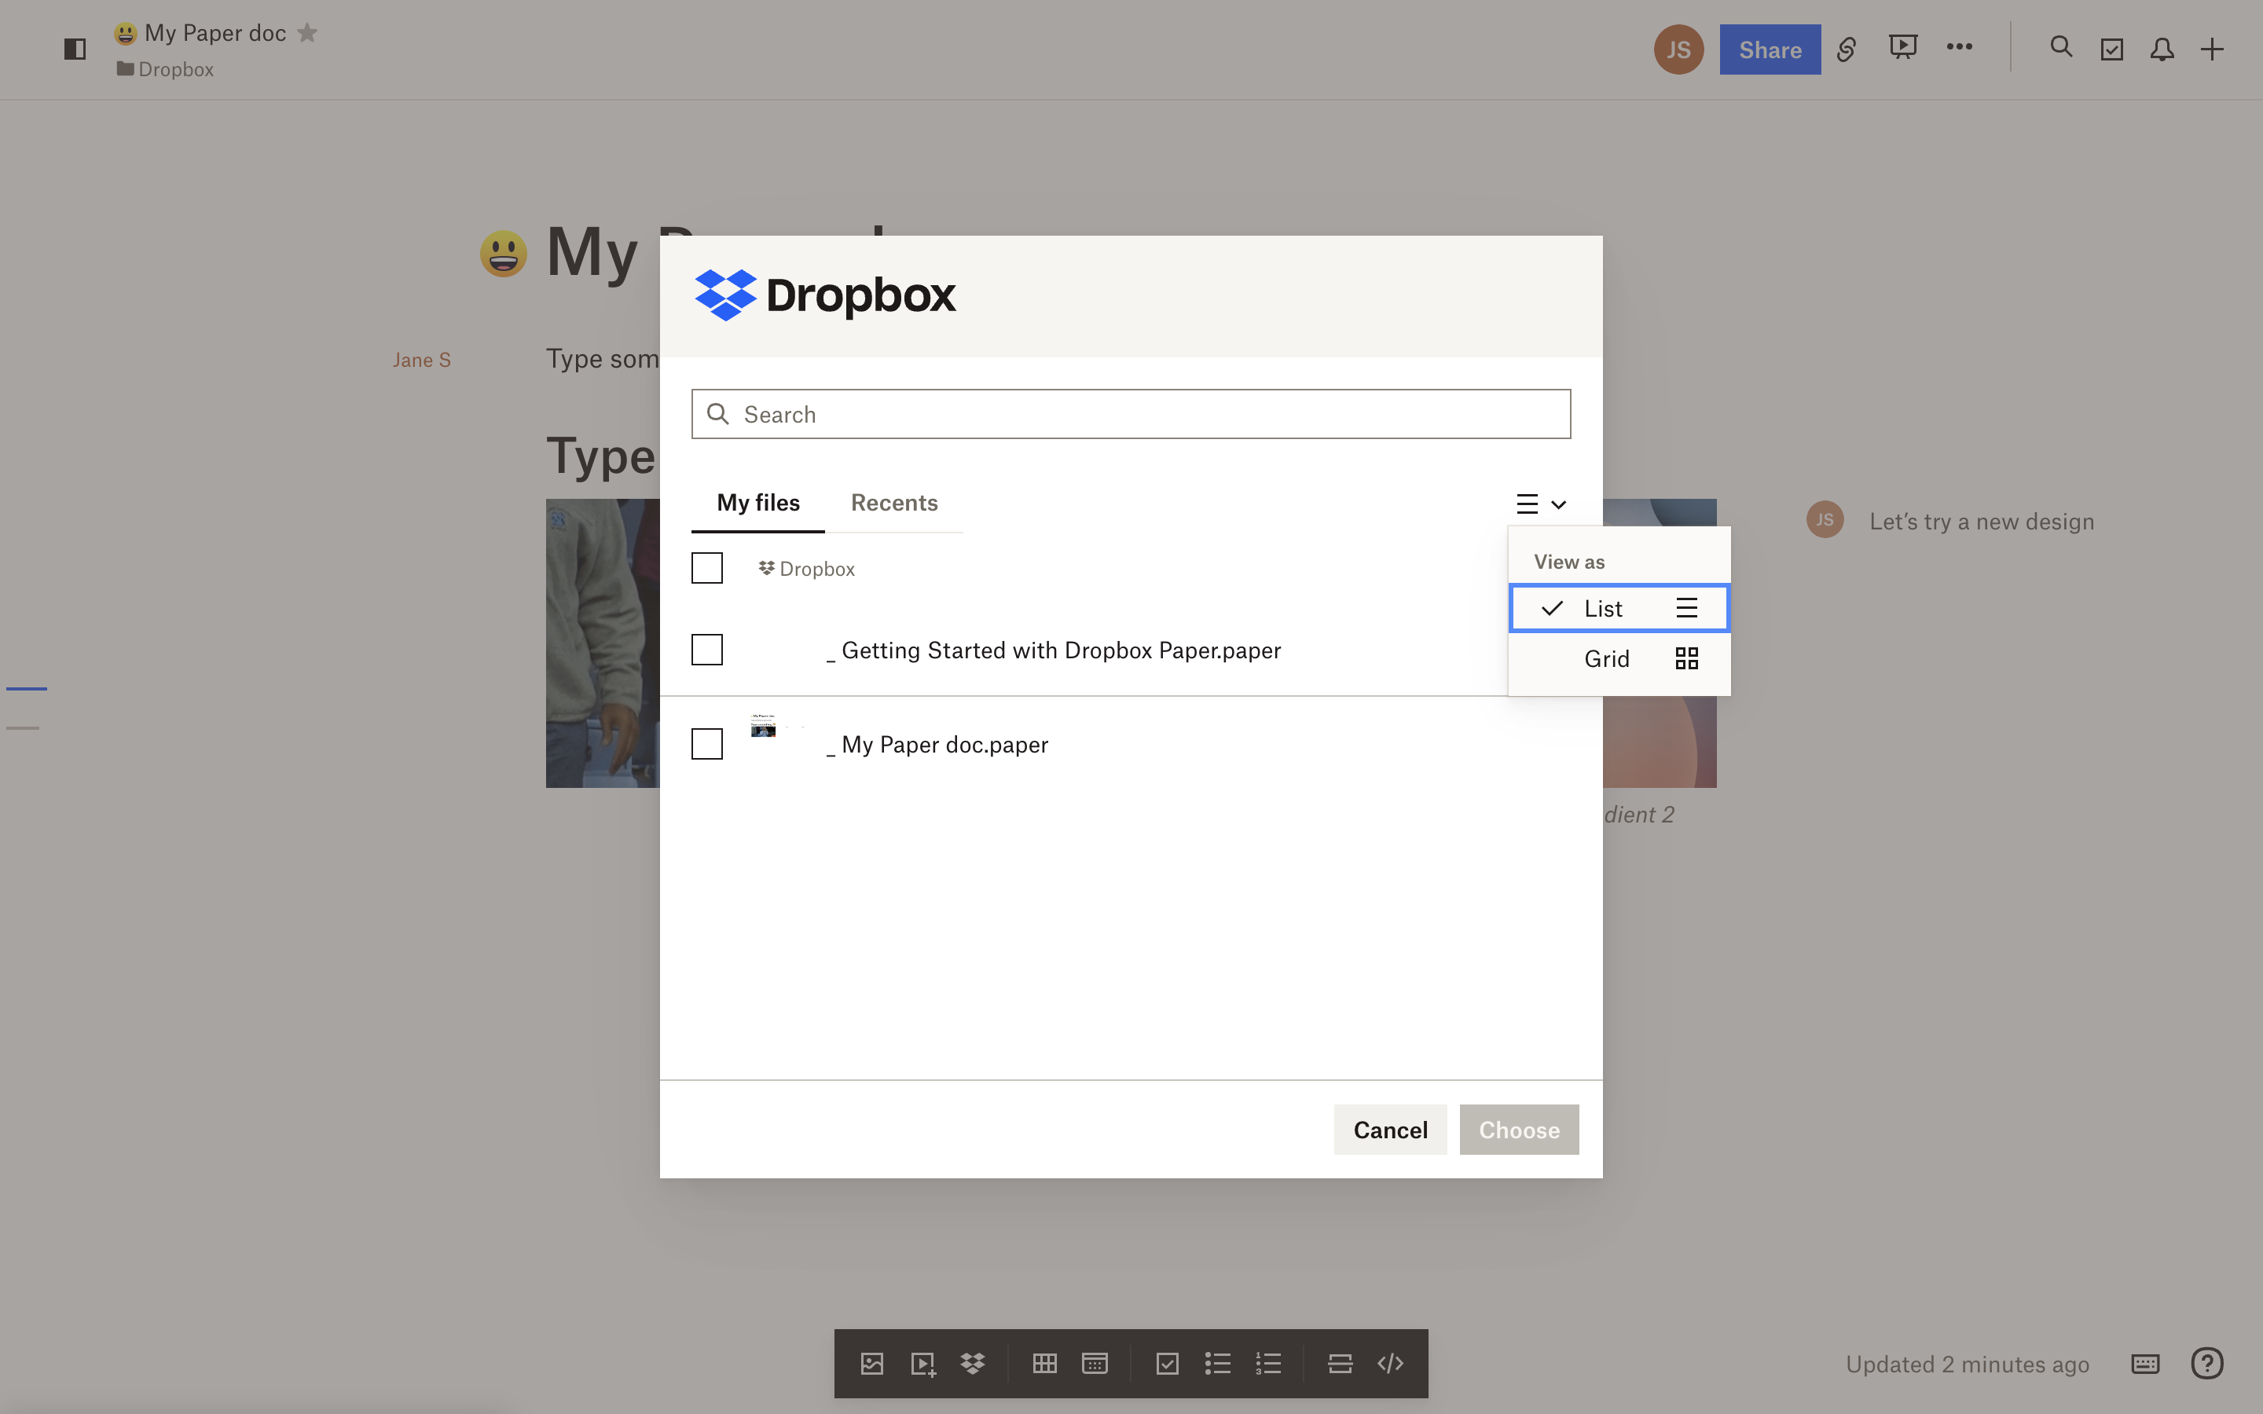Open the JS user avatar in header

pyautogui.click(x=1678, y=49)
